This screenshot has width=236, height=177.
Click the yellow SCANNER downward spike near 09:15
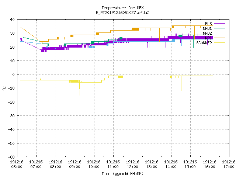[80, 90]
